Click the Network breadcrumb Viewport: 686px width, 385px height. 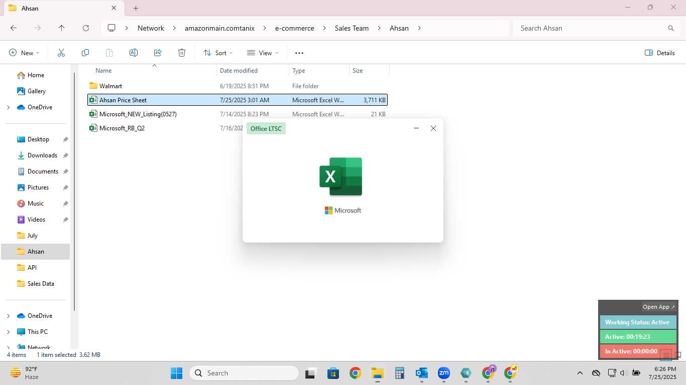pyautogui.click(x=151, y=28)
